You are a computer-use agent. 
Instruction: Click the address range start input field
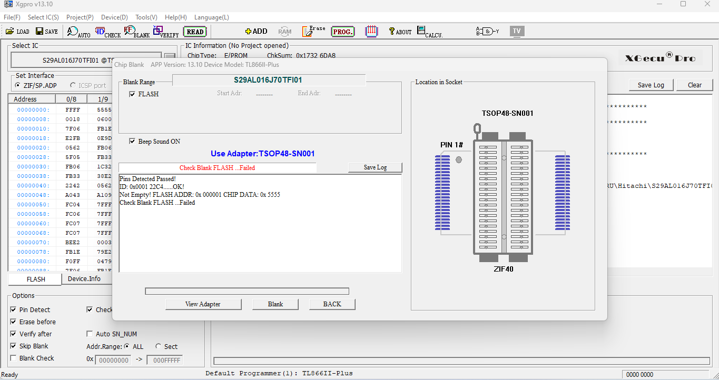point(112,361)
